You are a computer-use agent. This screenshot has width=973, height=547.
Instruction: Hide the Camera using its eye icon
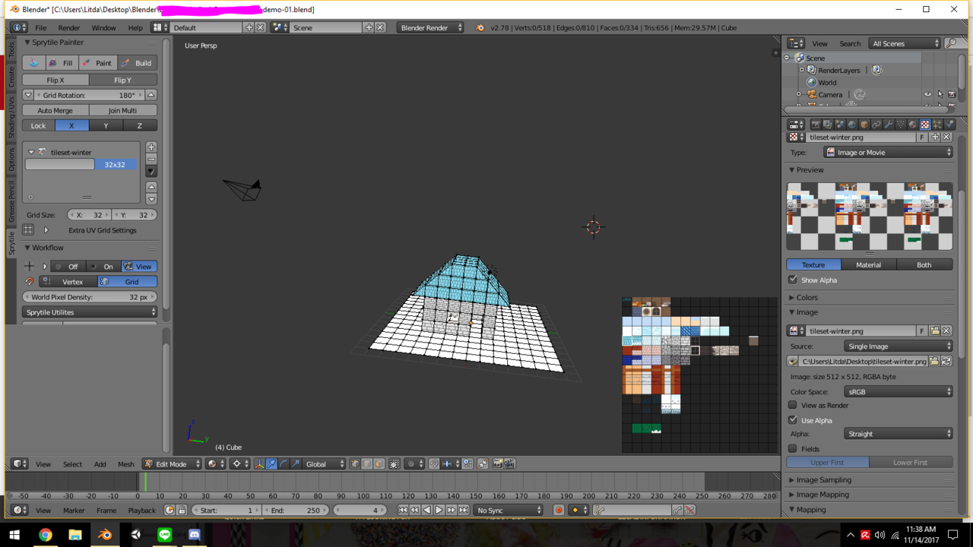click(x=927, y=95)
